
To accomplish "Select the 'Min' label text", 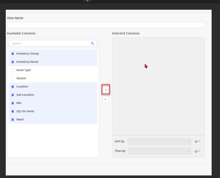I will pyautogui.click(x=19, y=103).
